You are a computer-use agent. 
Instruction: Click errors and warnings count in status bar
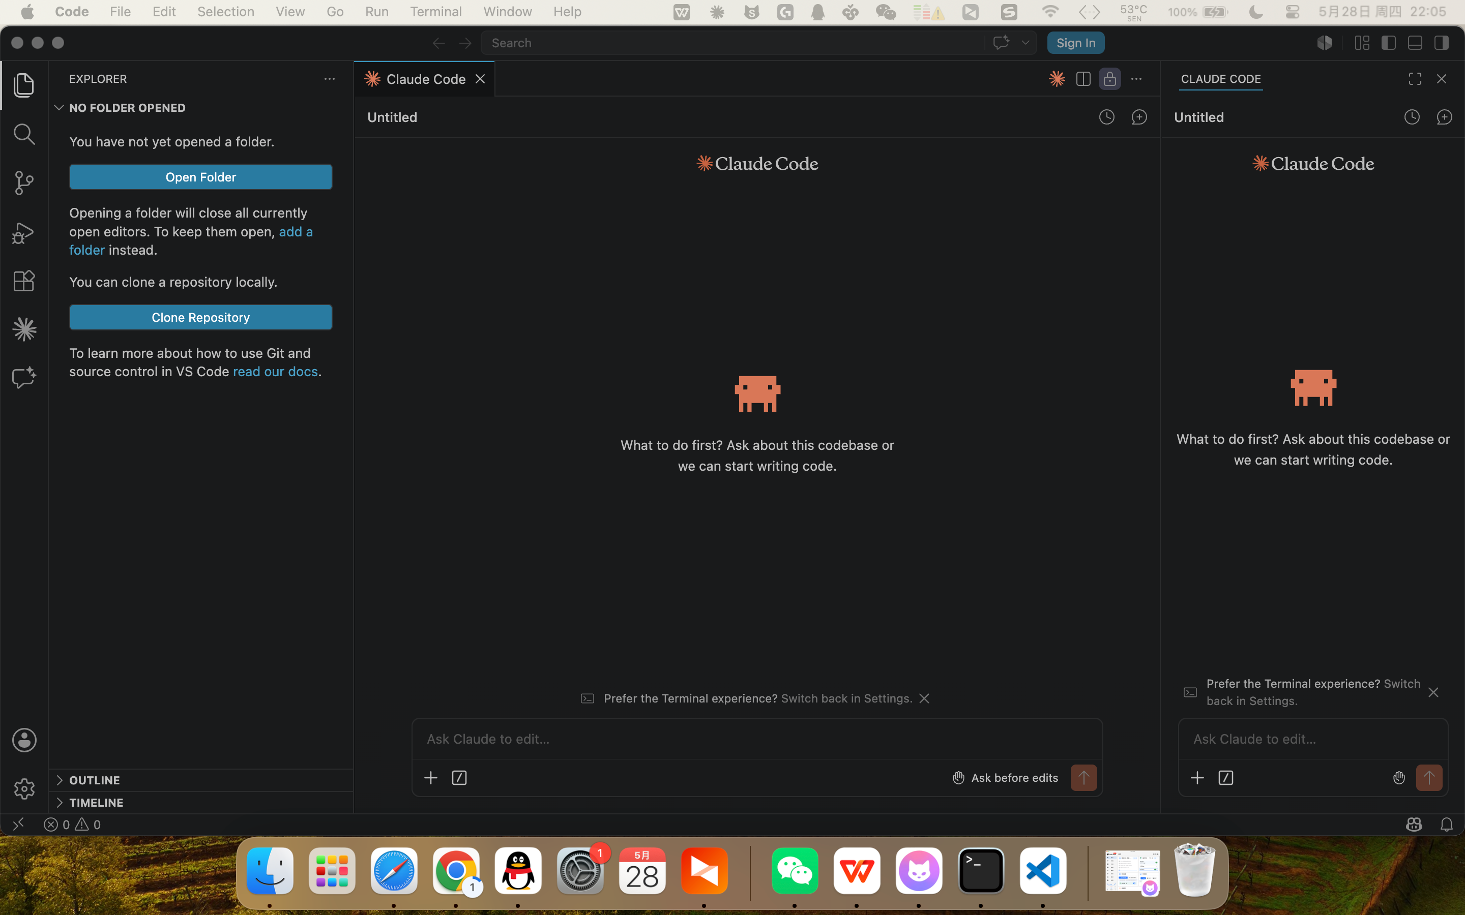coord(72,824)
